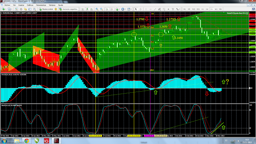Select the H4 timeframe

pos(207,9)
